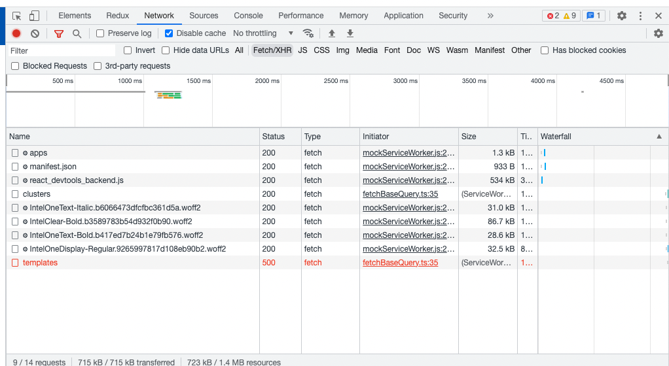
Task: Click the Waterfall column sort arrow
Action: click(659, 137)
